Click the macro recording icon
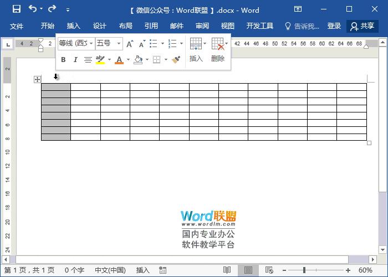388x277 pixels. (162, 270)
